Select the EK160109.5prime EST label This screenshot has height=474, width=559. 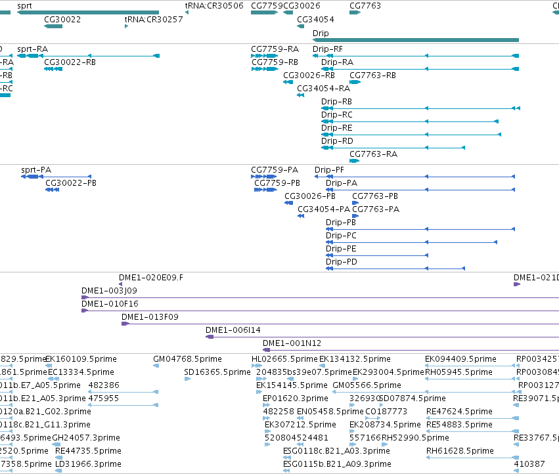81,359
